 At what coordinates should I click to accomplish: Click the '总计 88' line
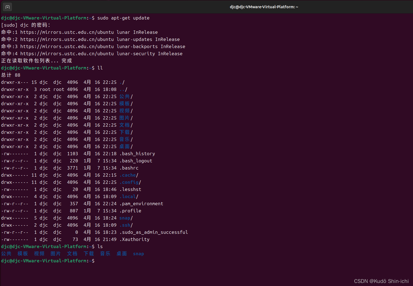point(11,75)
